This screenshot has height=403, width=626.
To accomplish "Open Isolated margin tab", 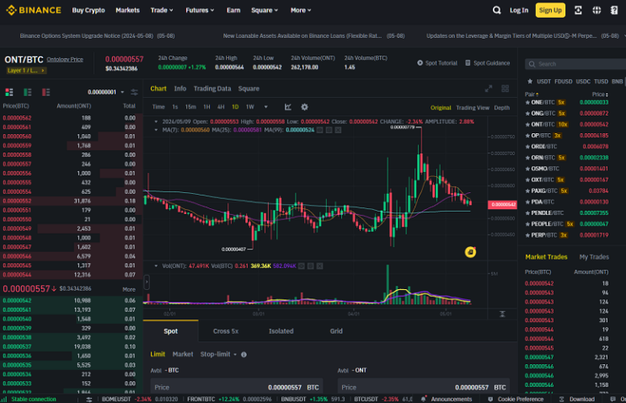I will click(x=281, y=331).
